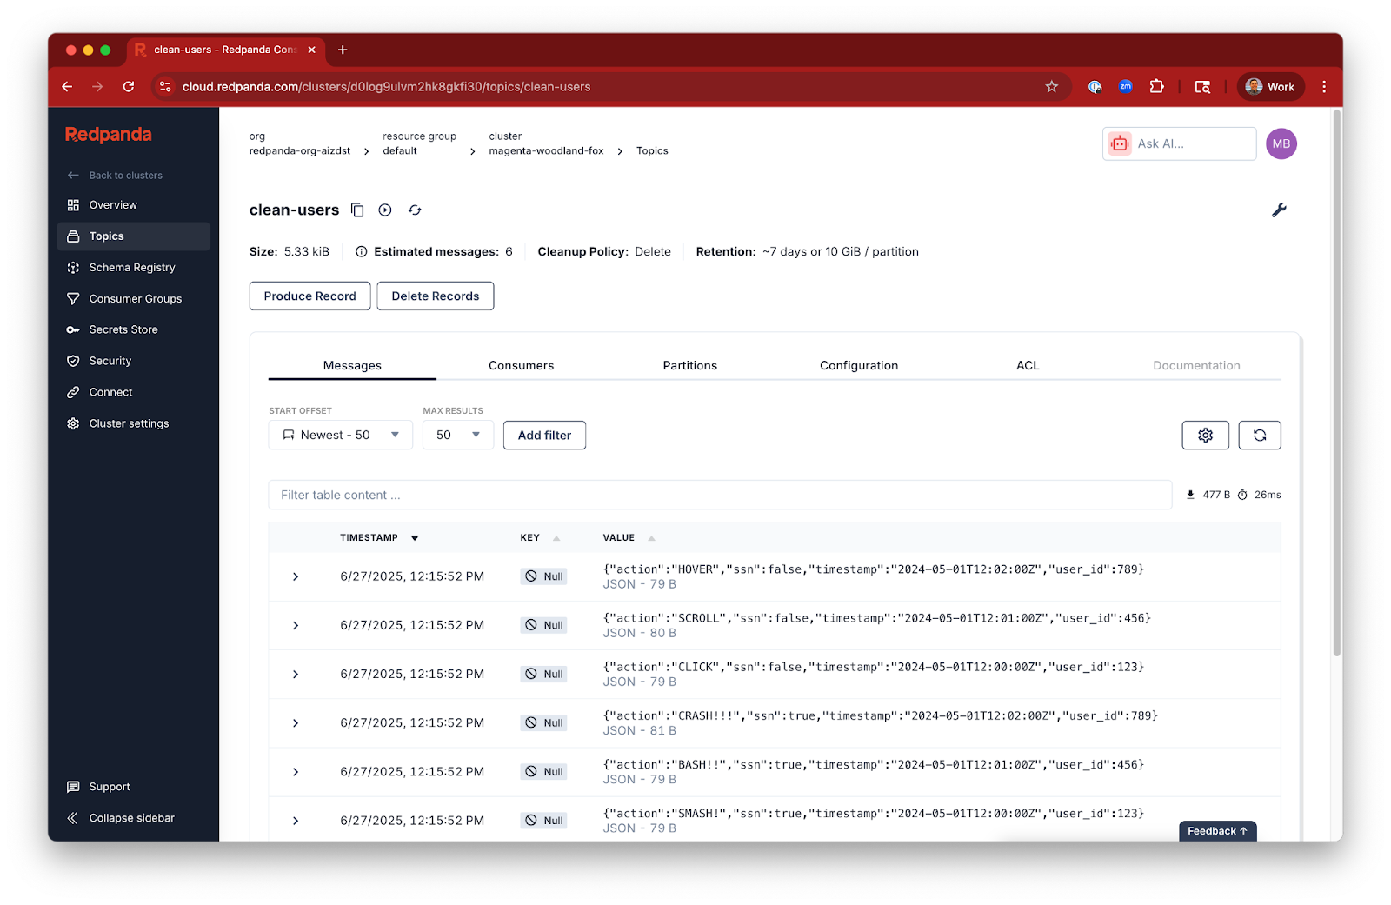Click the Add filter button
Viewport: 1391px width, 905px height.
[544, 435]
